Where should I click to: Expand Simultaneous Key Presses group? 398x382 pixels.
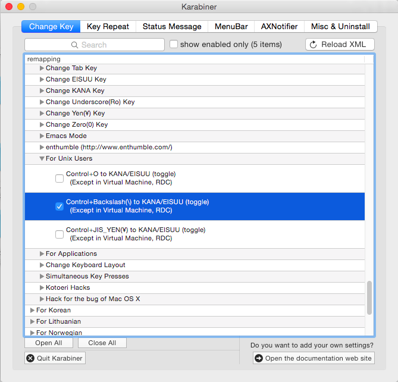coord(42,276)
